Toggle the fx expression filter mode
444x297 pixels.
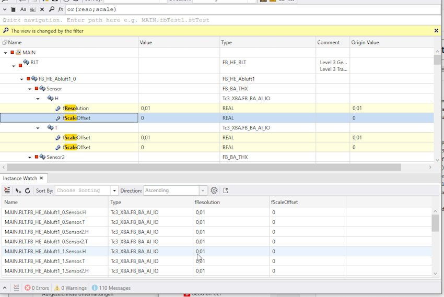click(x=61, y=9)
